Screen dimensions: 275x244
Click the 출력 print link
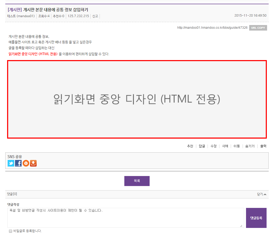pos(263,146)
